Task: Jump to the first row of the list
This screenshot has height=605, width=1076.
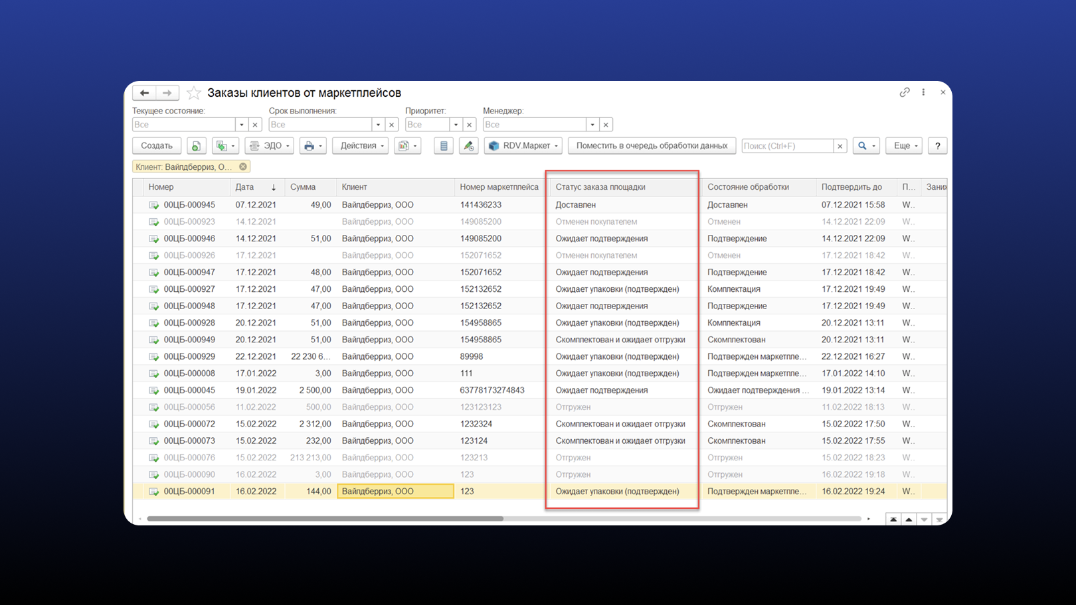Action: coord(893,519)
